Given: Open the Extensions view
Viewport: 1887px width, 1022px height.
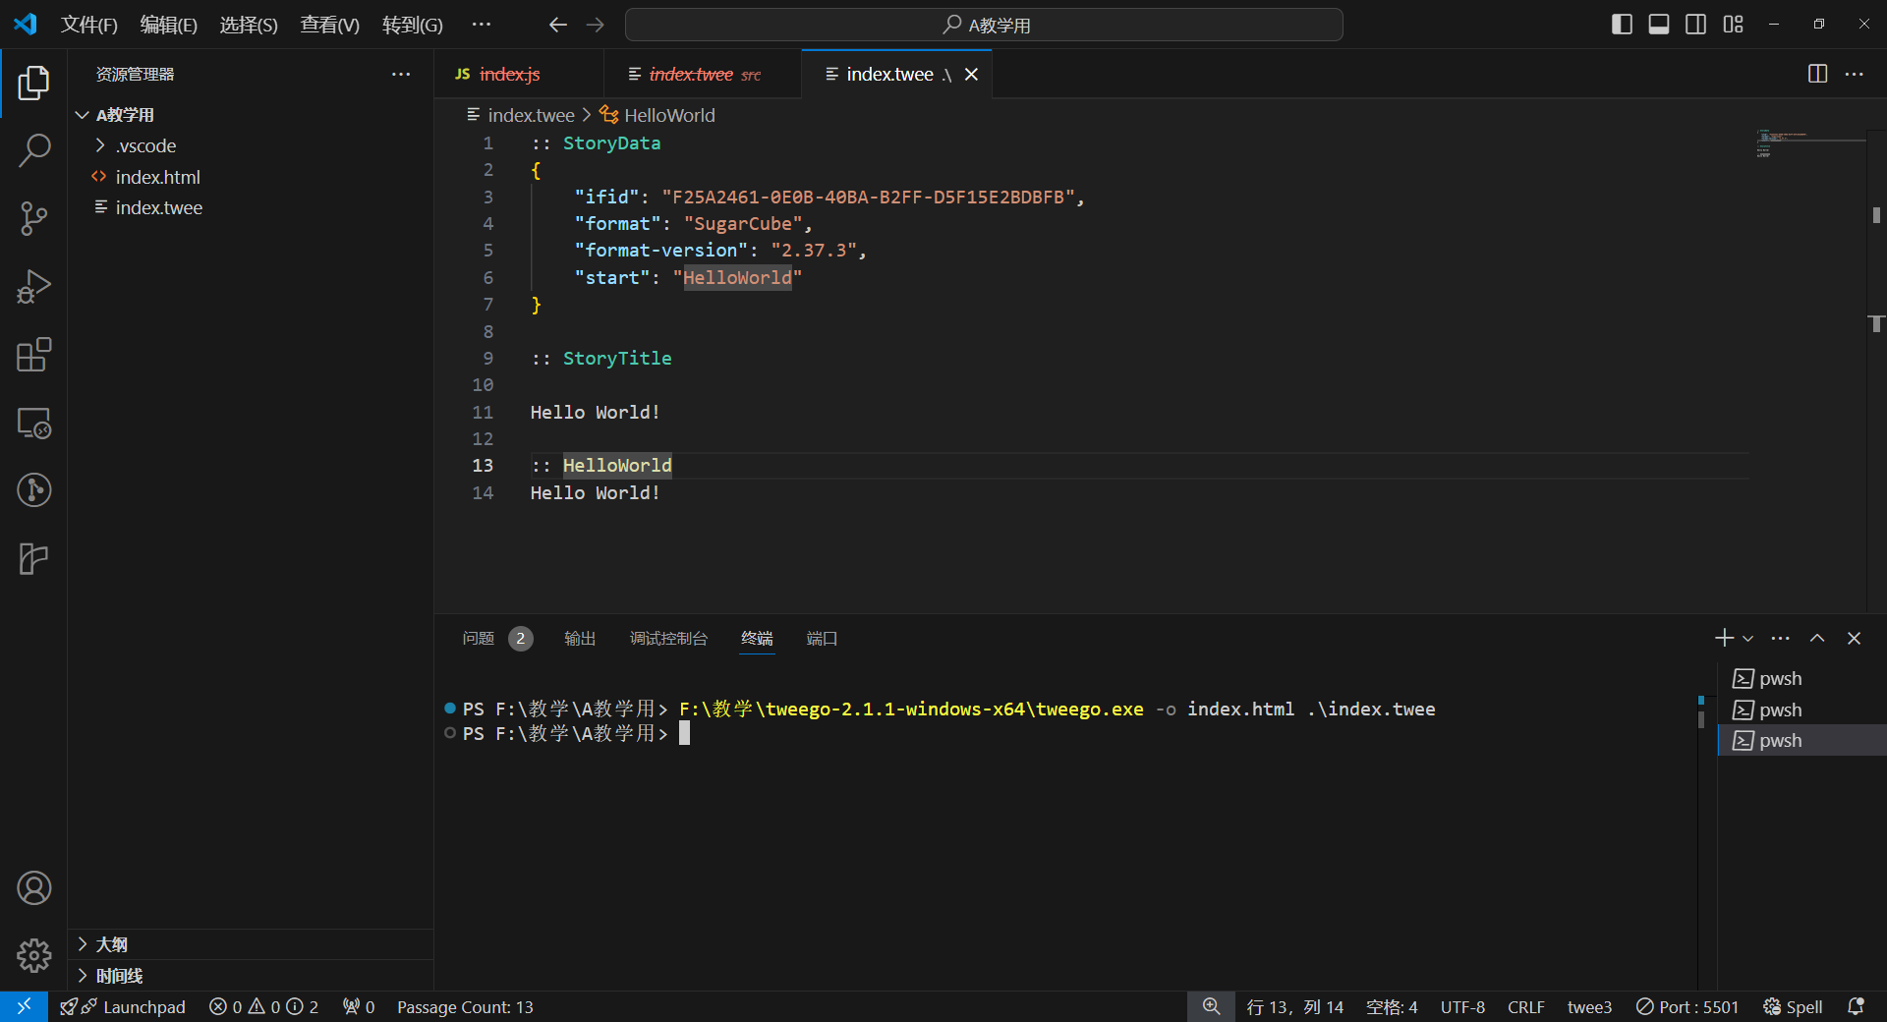Looking at the screenshot, I should click(33, 355).
